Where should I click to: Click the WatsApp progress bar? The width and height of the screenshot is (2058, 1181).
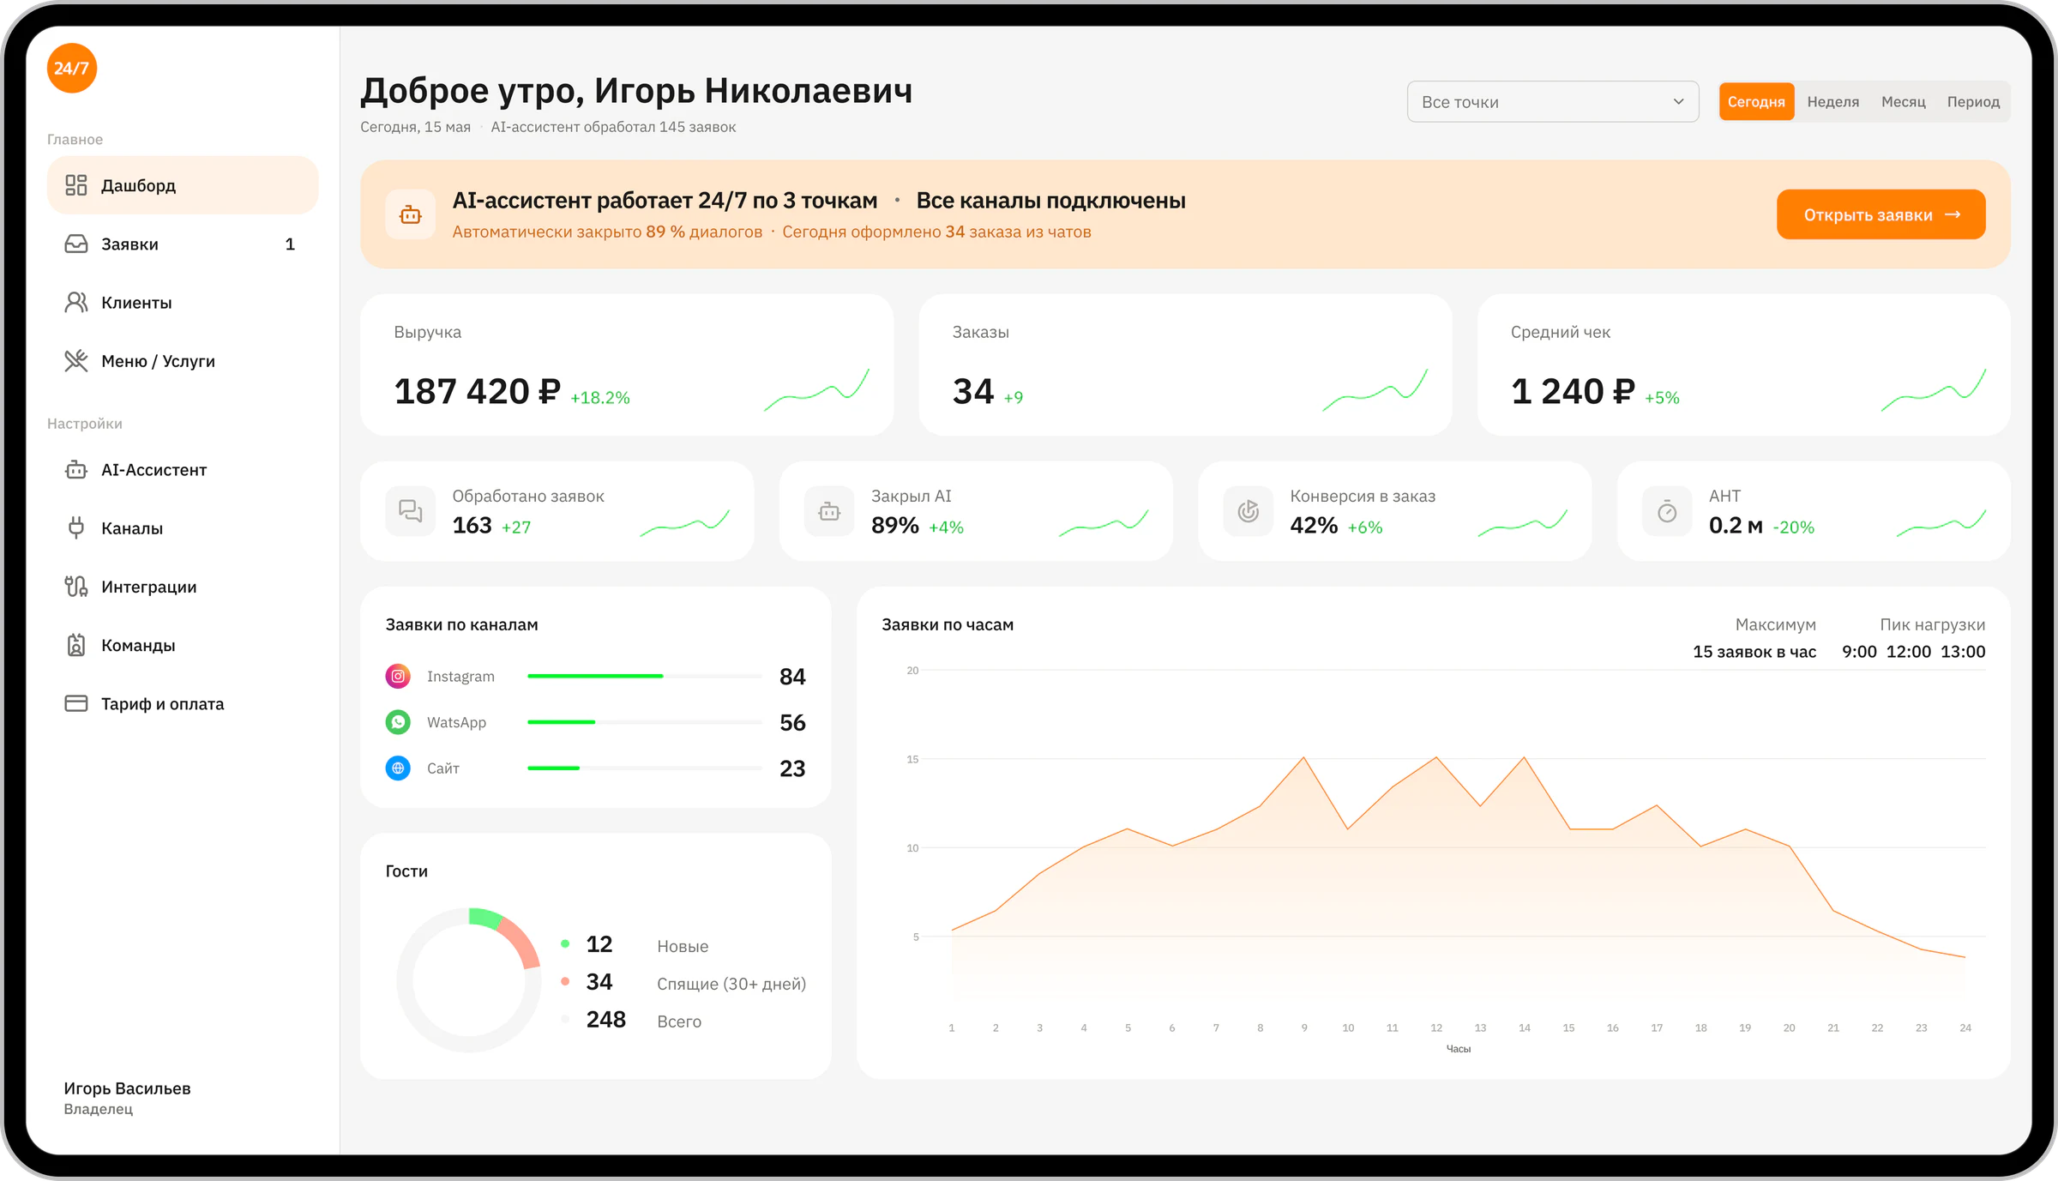click(645, 722)
